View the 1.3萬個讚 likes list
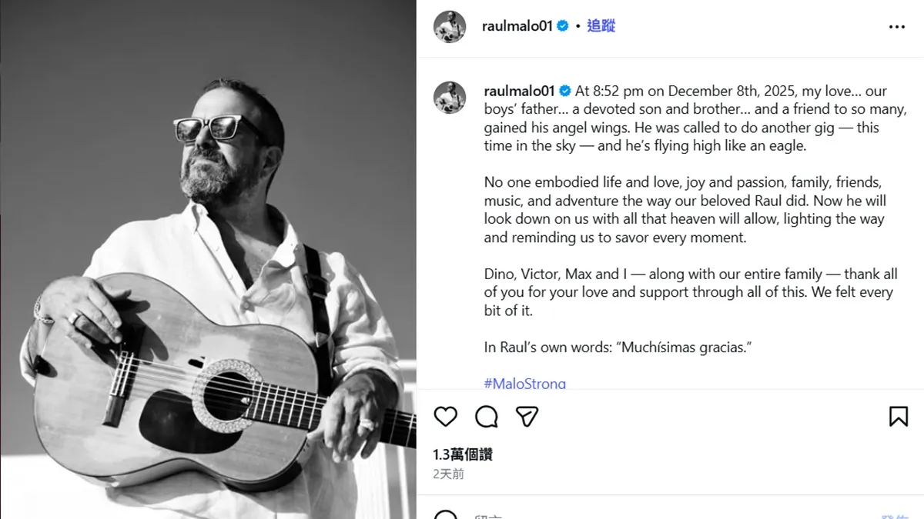This screenshot has width=924, height=519. pyautogui.click(x=462, y=454)
